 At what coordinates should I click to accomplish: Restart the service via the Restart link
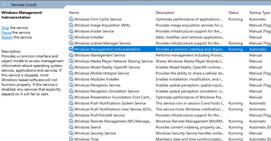click(x=7, y=37)
